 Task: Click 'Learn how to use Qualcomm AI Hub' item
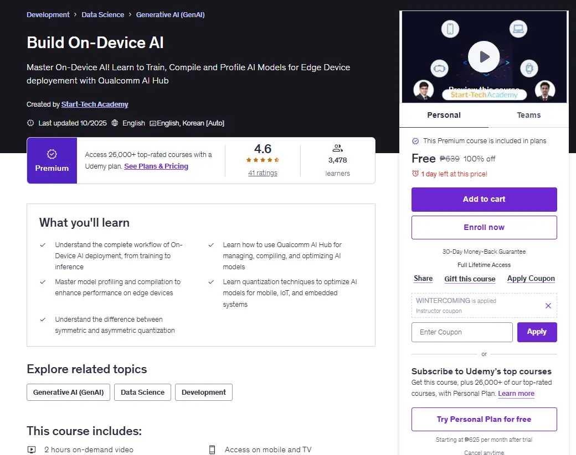(x=282, y=255)
